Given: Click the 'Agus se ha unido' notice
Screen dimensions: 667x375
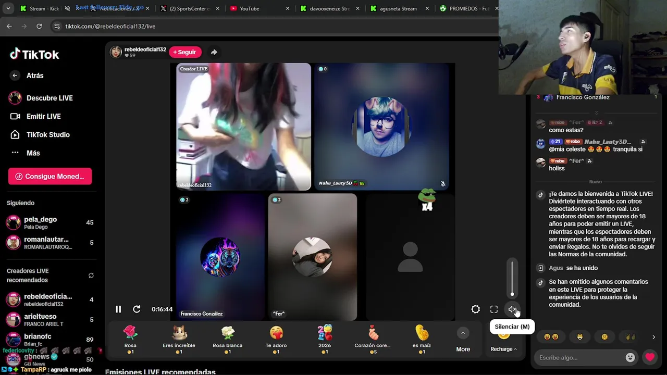Looking at the screenshot, I should (573, 268).
